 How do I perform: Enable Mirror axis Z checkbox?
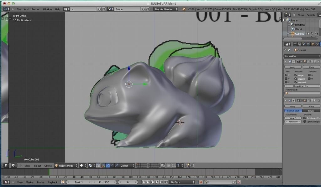pyautogui.click(x=286, y=82)
